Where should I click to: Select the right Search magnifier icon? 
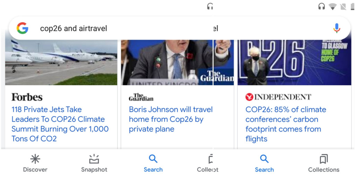(x=264, y=159)
